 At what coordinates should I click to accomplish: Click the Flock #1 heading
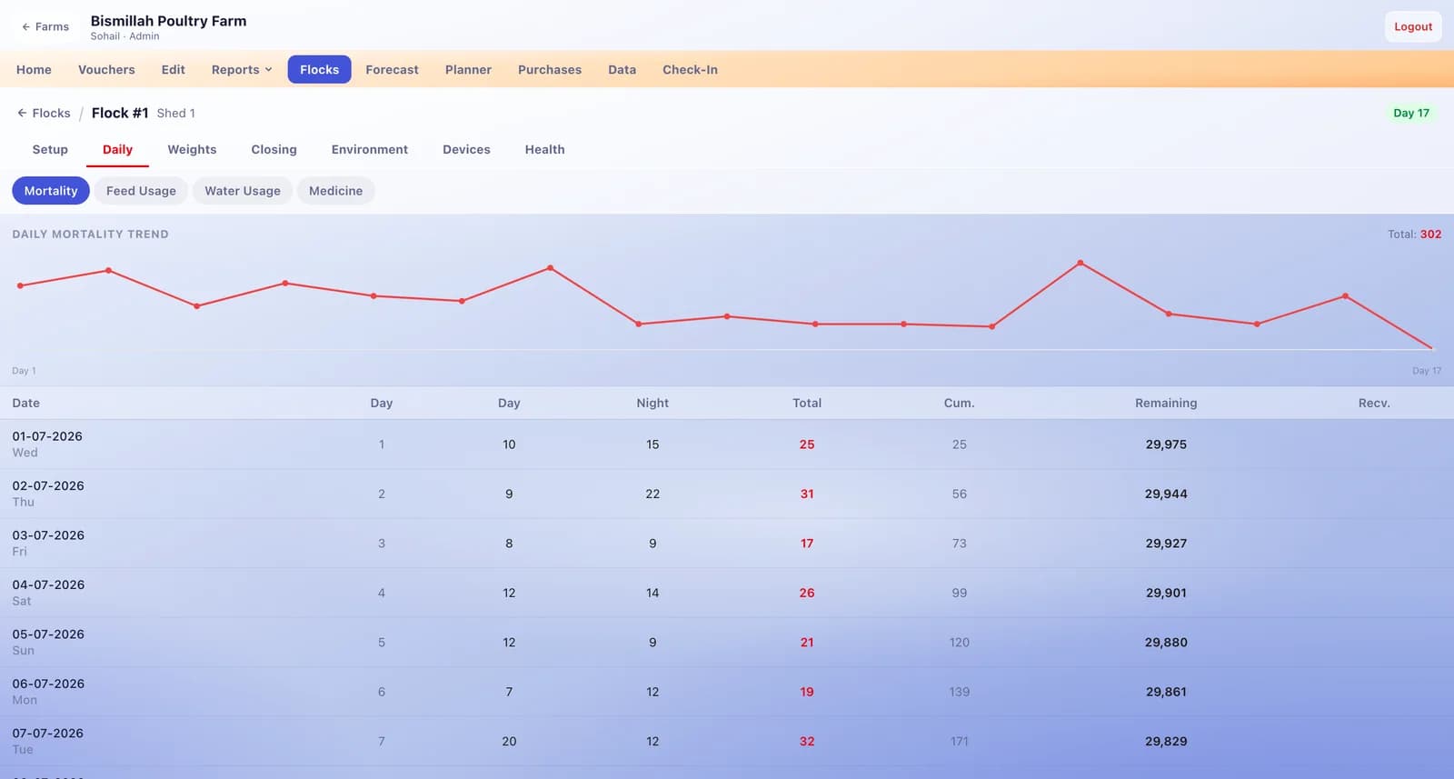120,113
